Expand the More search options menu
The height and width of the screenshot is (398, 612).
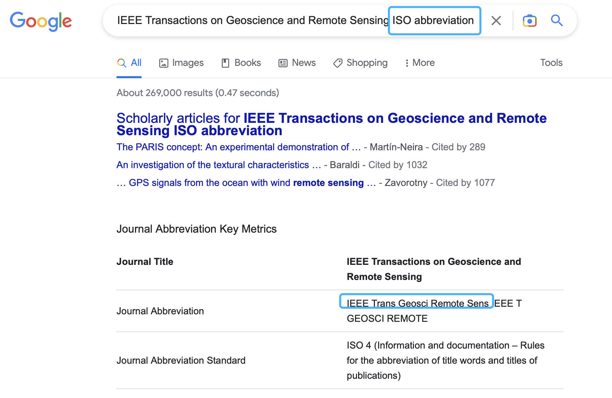[x=420, y=63]
